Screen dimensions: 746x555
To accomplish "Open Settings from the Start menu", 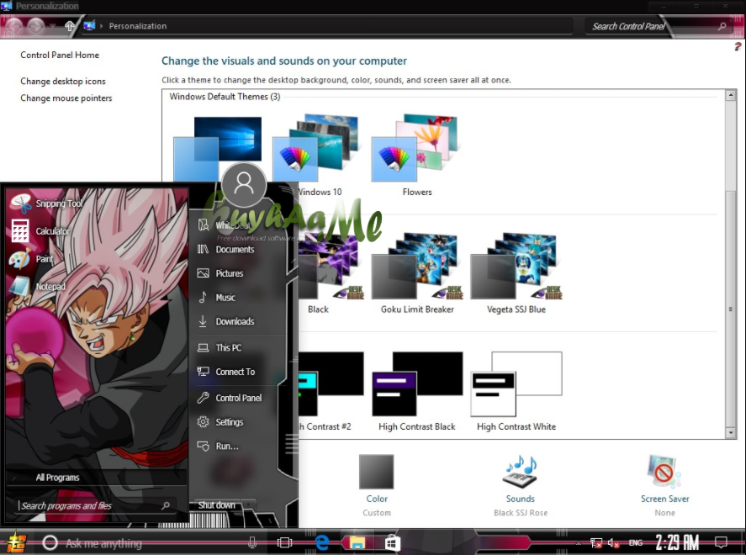I will click(220, 422).
